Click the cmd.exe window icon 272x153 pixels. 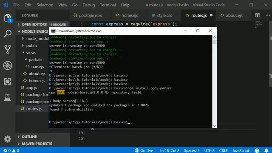[x=53, y=31]
